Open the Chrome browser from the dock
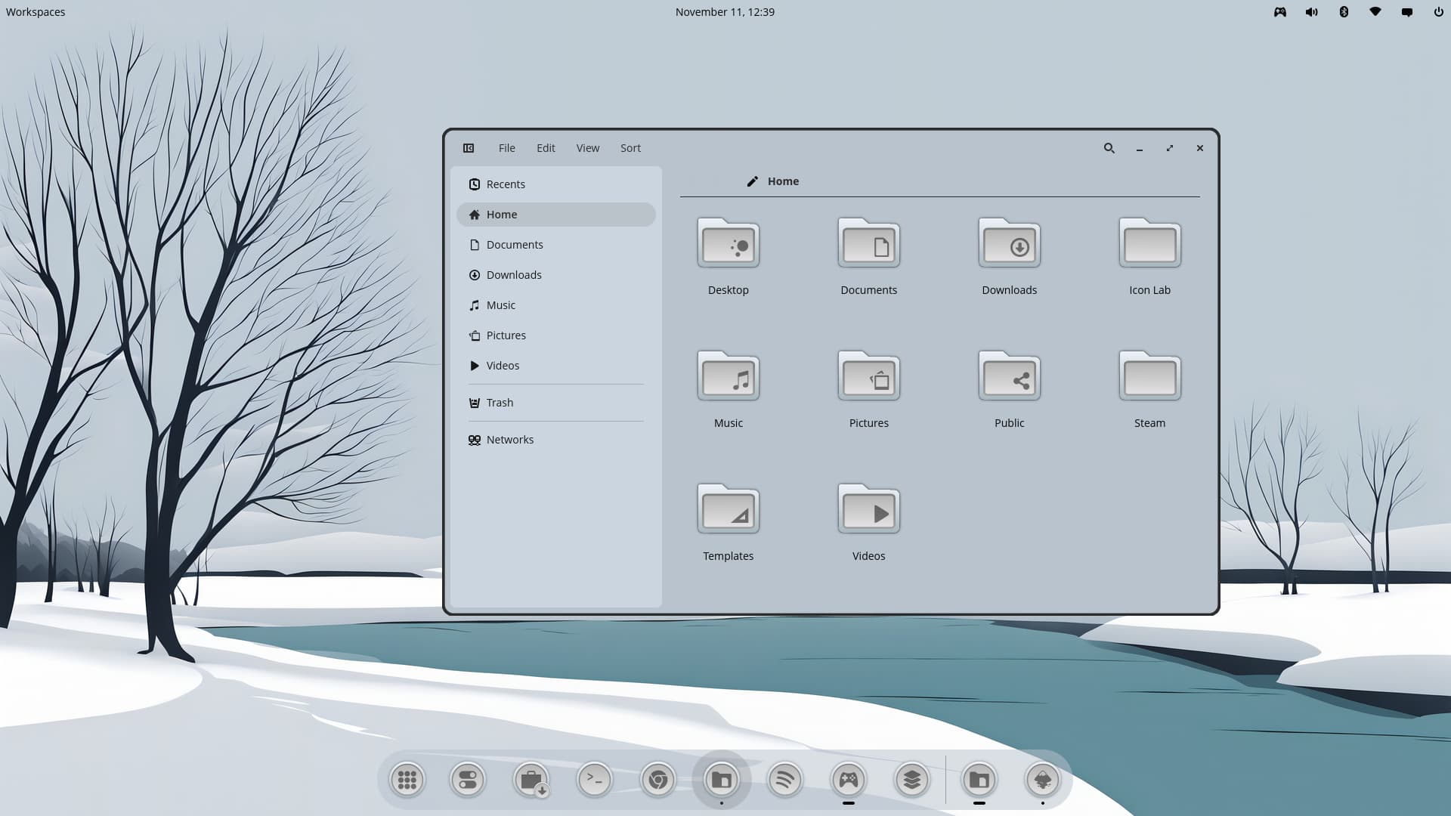This screenshot has height=816, width=1451. point(657,779)
